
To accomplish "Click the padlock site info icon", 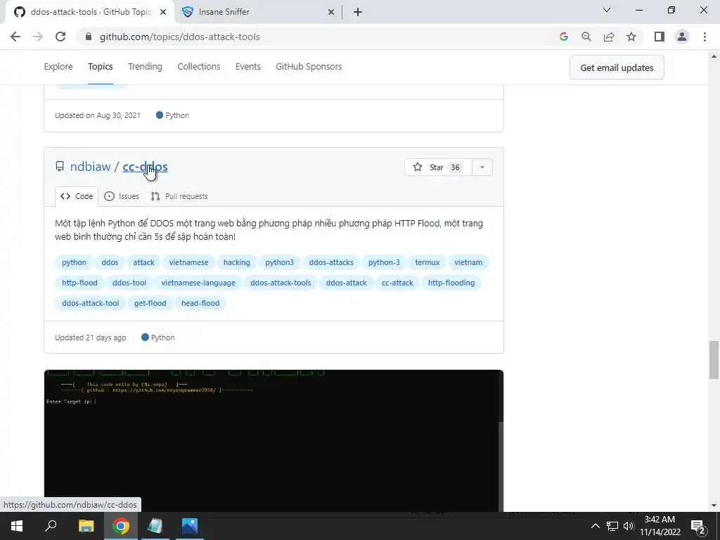I will point(89,37).
